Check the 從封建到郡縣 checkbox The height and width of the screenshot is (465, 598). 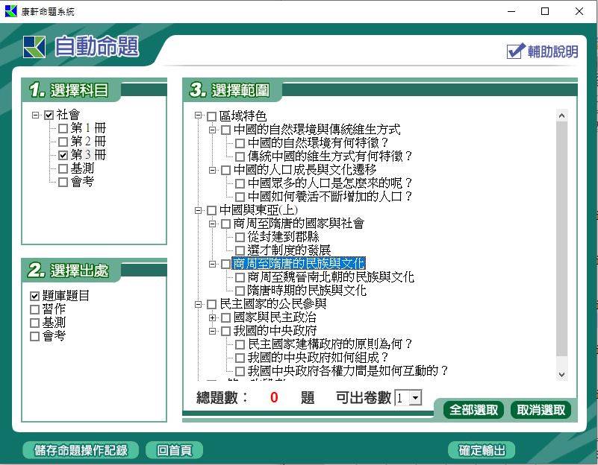(240, 238)
